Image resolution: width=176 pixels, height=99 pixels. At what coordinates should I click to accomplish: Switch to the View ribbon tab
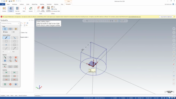(62, 4)
